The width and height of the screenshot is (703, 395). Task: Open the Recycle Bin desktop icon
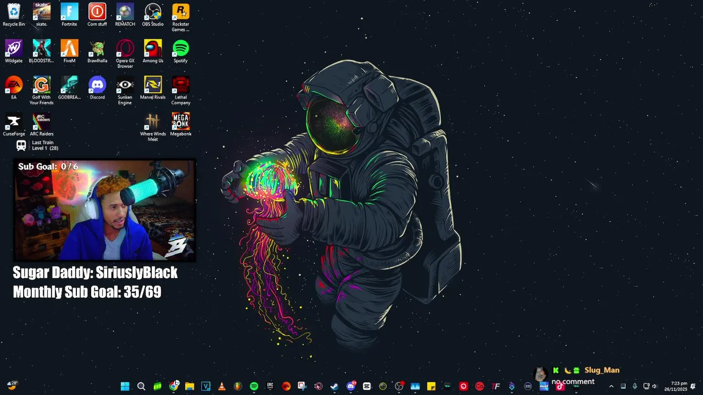pos(14,15)
